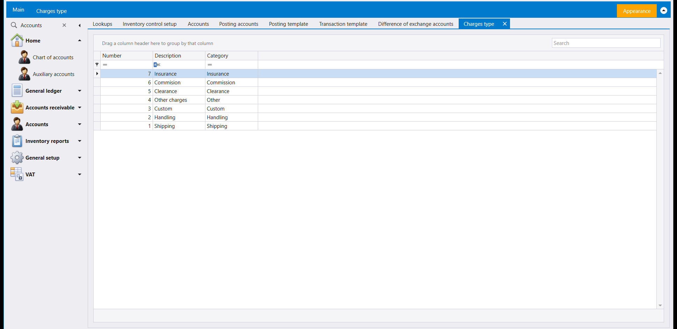Collapse the ribbon with the top-right arrow
Screen dimensions: 677x329
pyautogui.click(x=664, y=10)
